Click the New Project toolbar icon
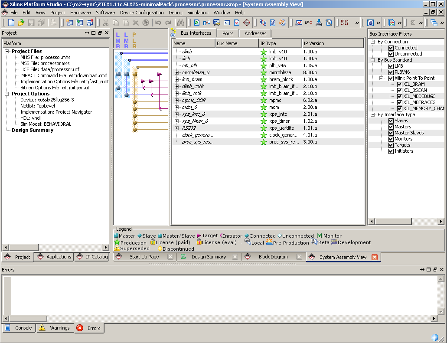447x343 pixels. point(11,23)
